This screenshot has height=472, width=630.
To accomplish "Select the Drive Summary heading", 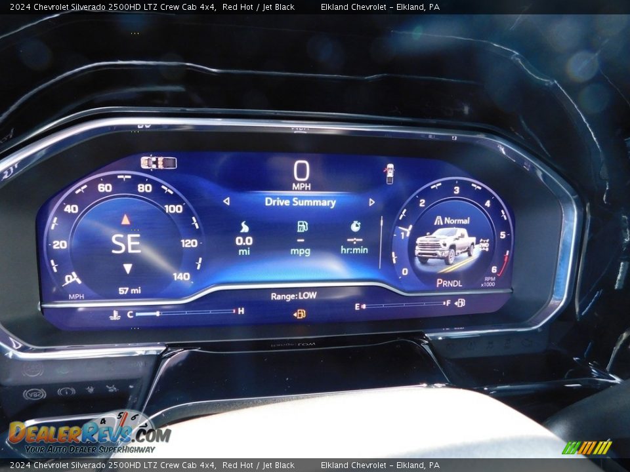I will pos(300,202).
